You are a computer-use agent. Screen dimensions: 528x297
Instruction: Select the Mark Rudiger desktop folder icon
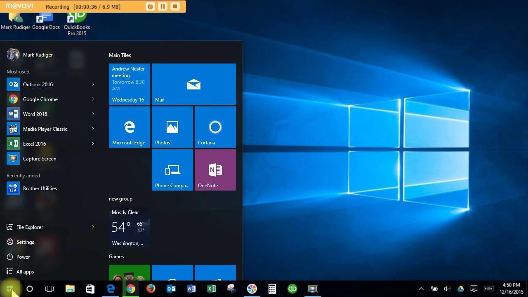coord(16,21)
